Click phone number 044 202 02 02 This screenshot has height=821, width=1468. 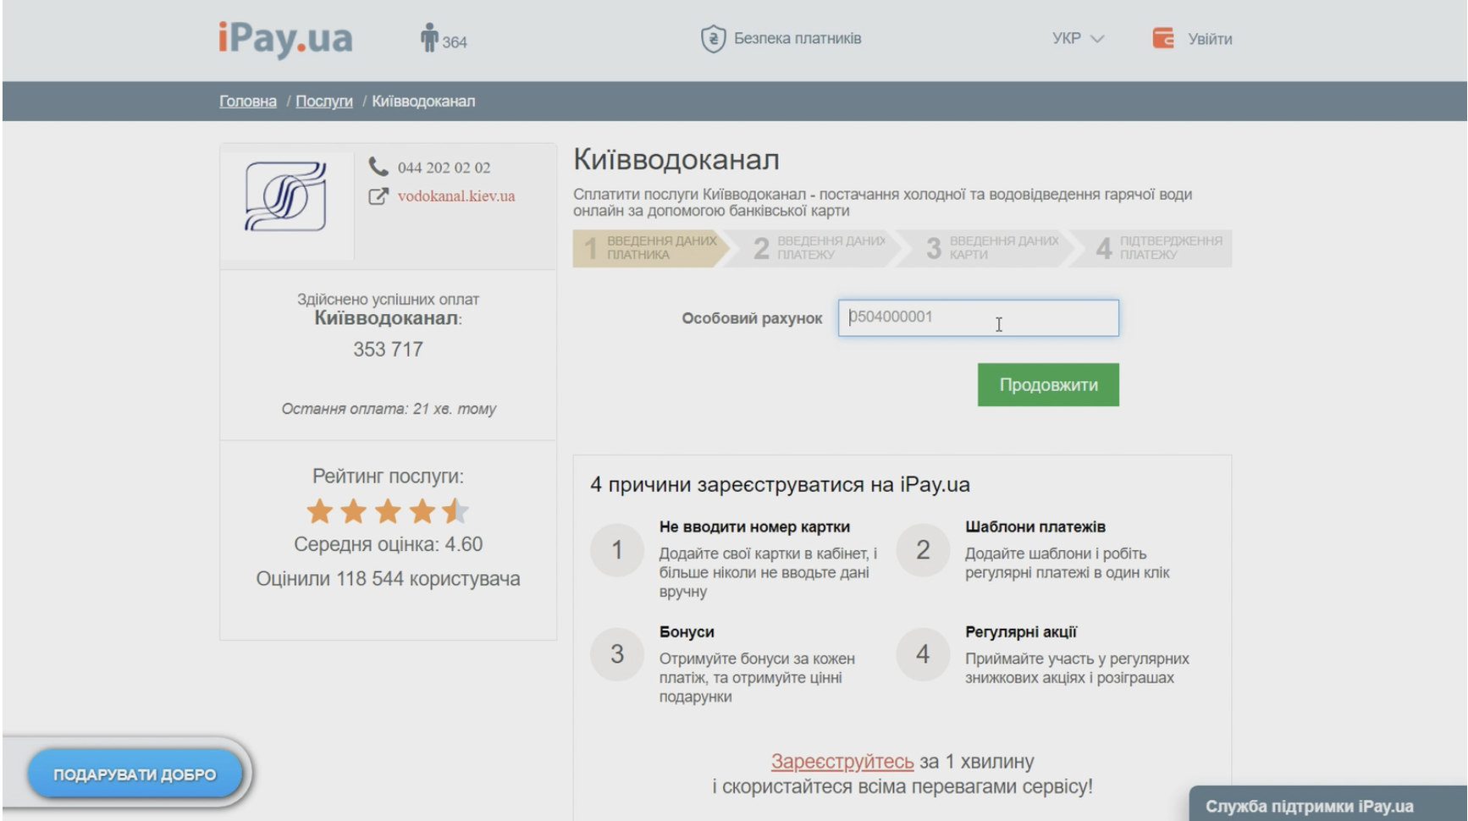444,168
